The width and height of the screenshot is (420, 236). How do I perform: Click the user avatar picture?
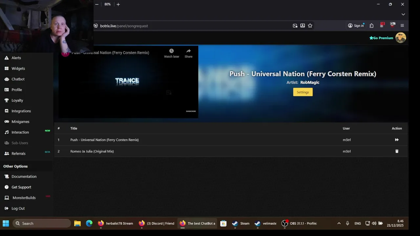click(401, 38)
